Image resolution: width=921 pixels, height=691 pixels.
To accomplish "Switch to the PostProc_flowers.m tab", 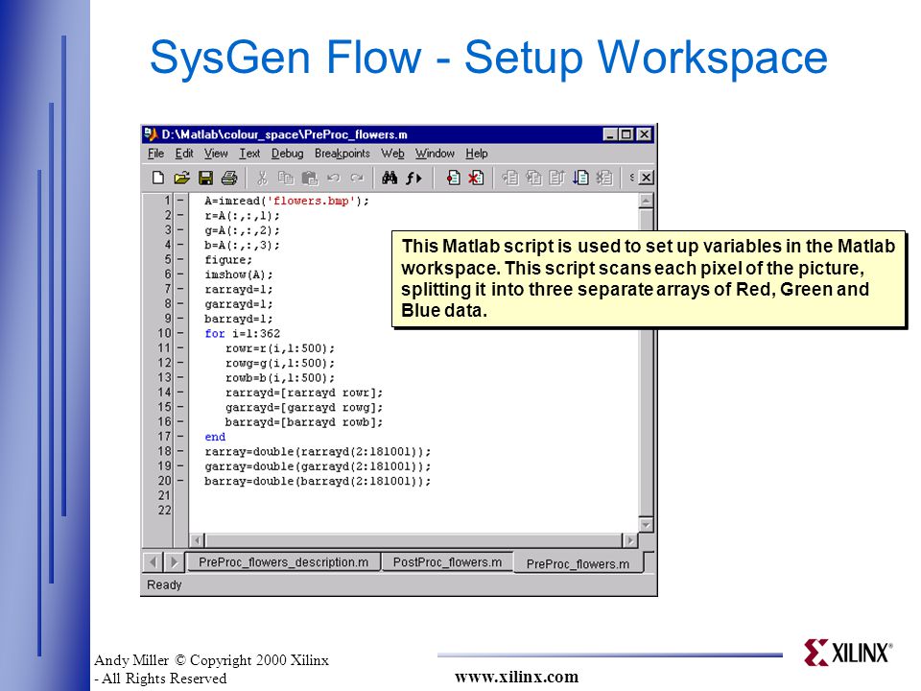I will pos(447,562).
